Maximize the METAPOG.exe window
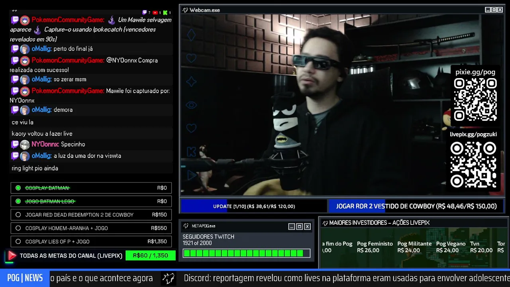The image size is (510, 287). (299, 226)
